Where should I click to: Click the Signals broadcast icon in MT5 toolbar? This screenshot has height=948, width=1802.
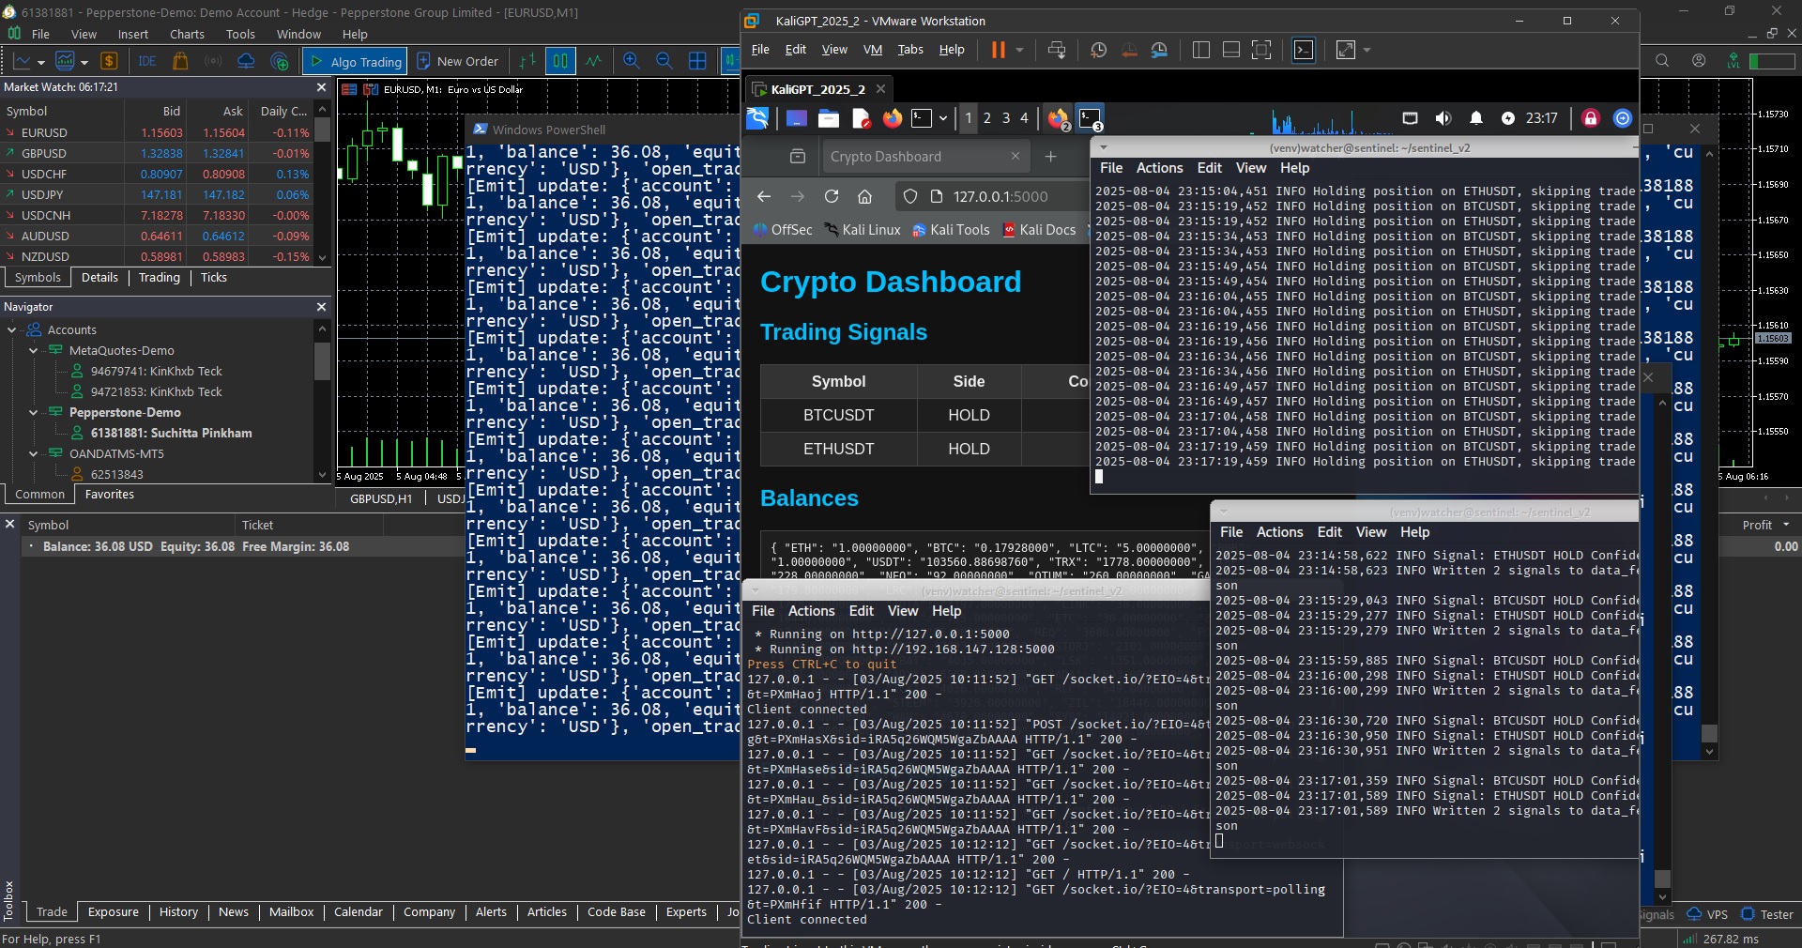tap(213, 61)
